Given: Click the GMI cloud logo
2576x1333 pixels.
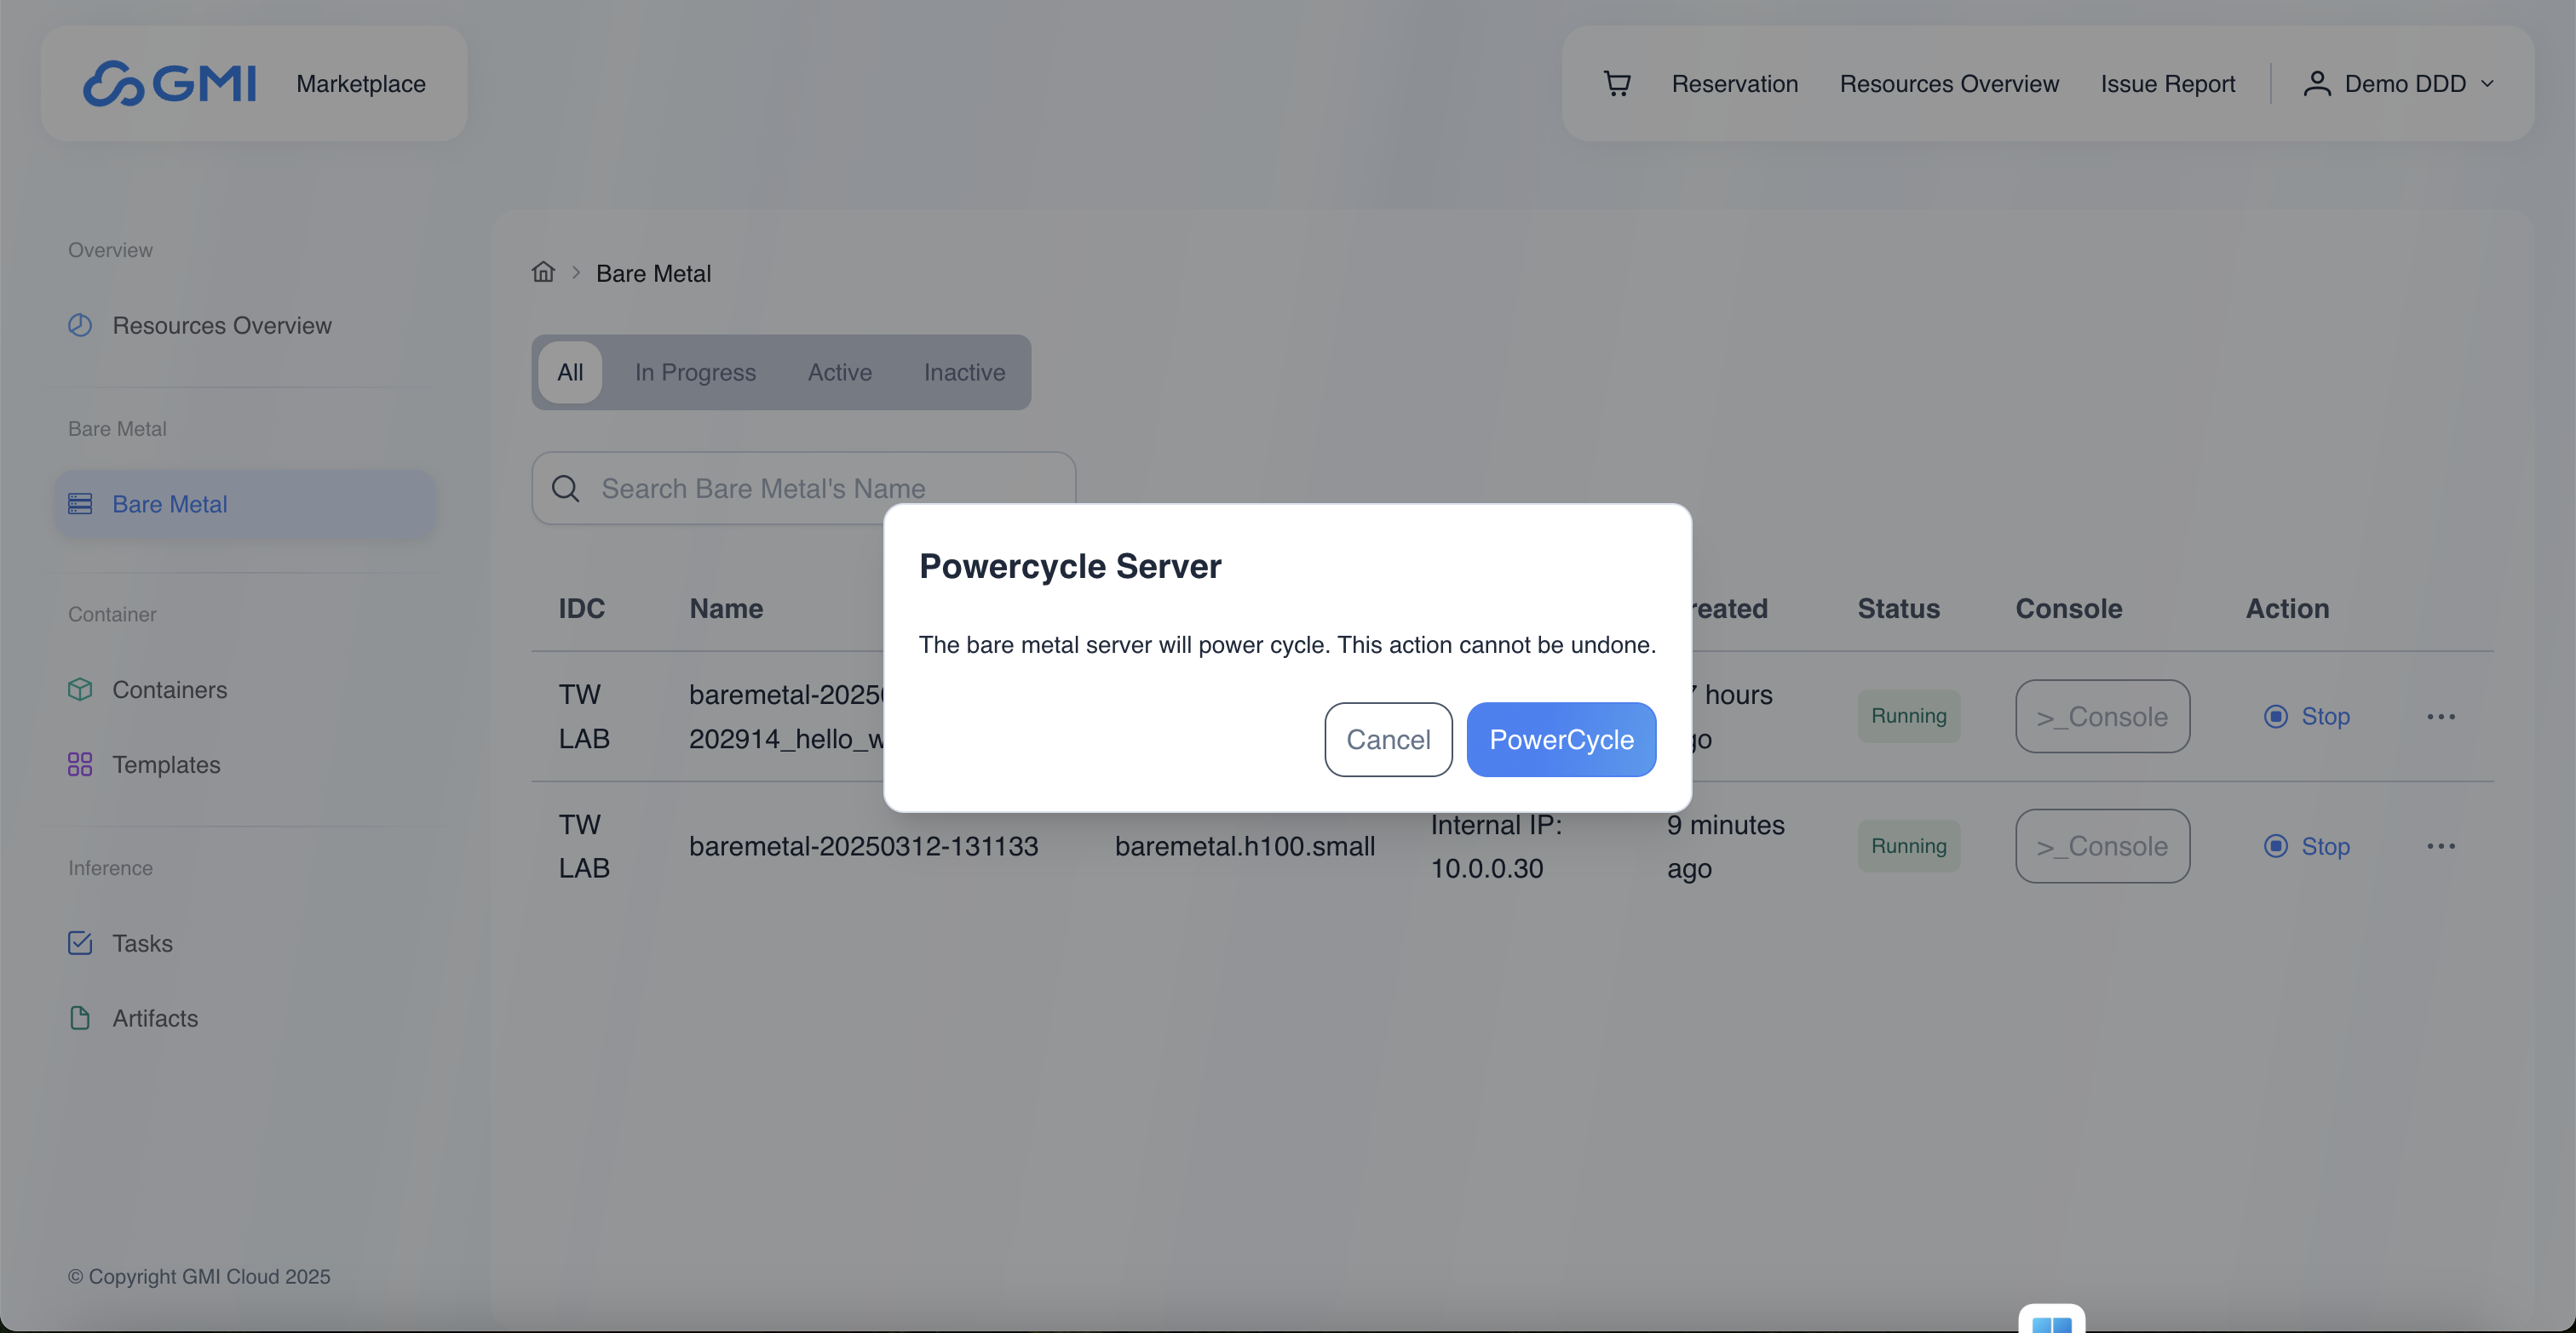Looking at the screenshot, I should [169, 83].
